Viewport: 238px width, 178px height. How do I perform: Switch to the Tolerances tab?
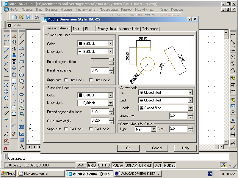click(x=150, y=29)
